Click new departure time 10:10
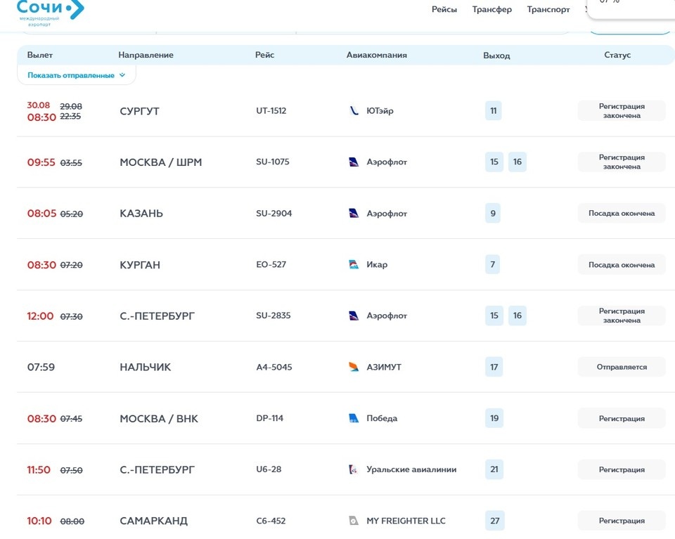 pos(39,521)
